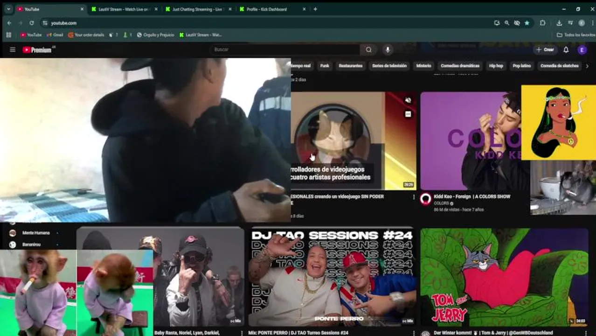Mute the previewing videojuegos thumbnail
The image size is (596, 336).
408,100
